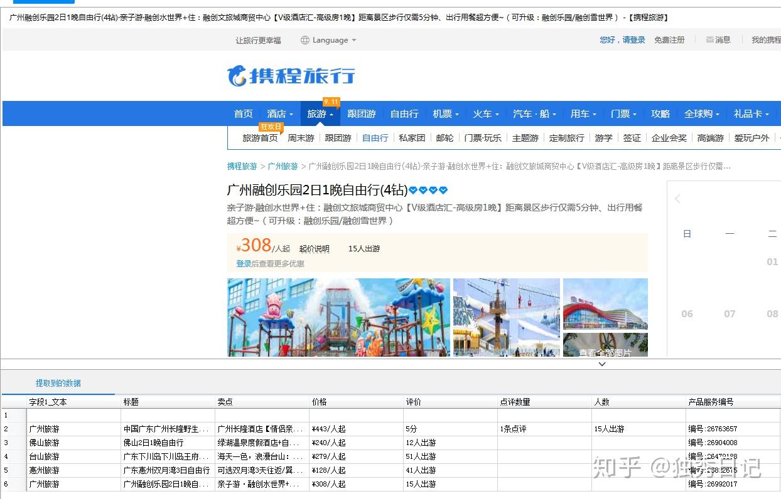
Task: Select 游学 in the sub navigation
Action: pos(603,138)
